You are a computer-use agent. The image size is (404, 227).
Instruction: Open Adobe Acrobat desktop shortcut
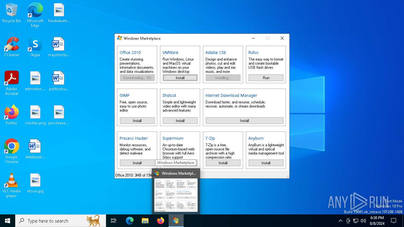point(12,83)
